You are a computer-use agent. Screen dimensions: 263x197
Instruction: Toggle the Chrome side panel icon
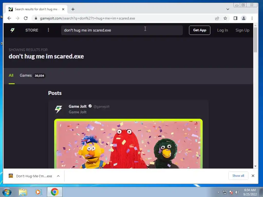coord(236,18)
